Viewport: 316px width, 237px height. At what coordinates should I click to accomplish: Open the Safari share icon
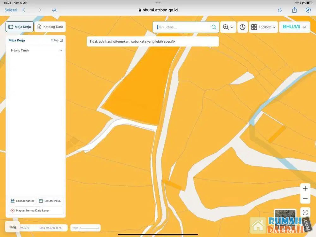[294, 10]
